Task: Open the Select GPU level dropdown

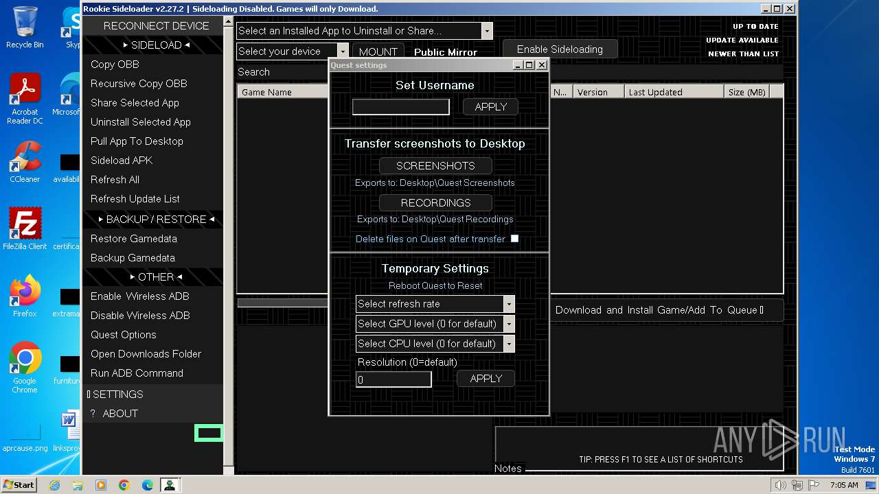Action: coord(509,324)
